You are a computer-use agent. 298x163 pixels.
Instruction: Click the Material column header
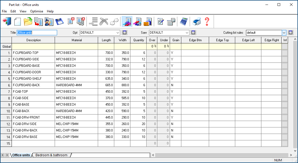77,40
